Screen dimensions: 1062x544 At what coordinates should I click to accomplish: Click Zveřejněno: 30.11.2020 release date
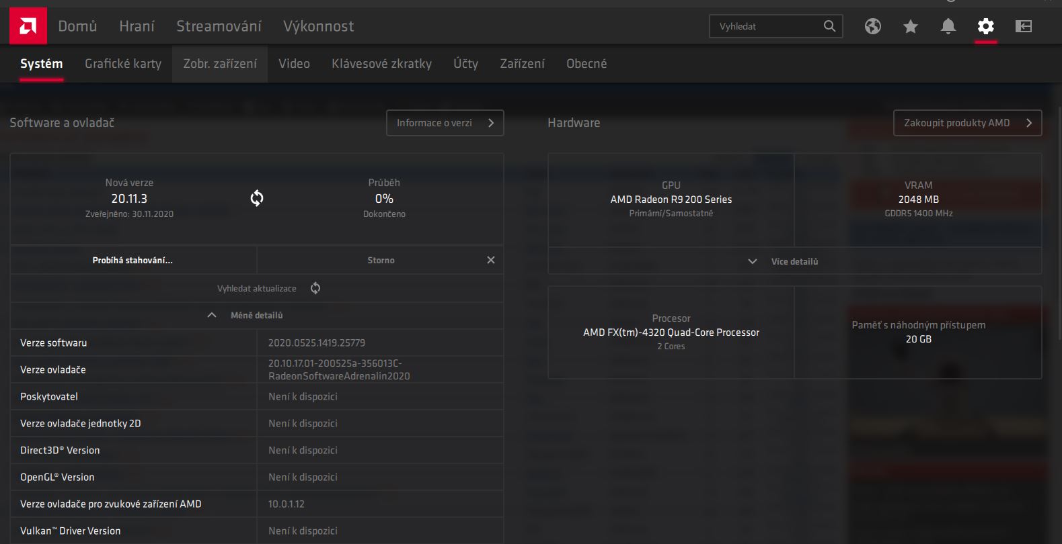(x=129, y=214)
